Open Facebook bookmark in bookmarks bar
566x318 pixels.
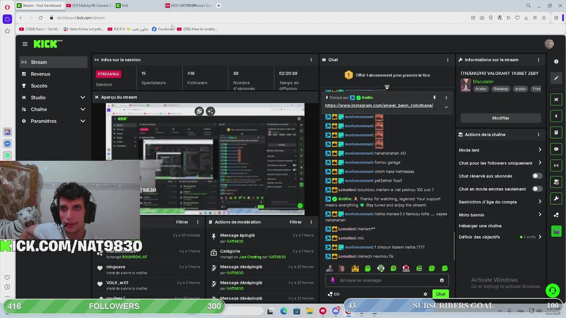163,29
